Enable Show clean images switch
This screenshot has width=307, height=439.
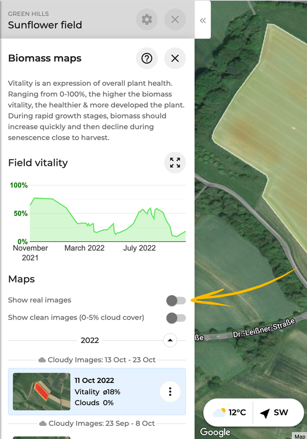pyautogui.click(x=176, y=318)
